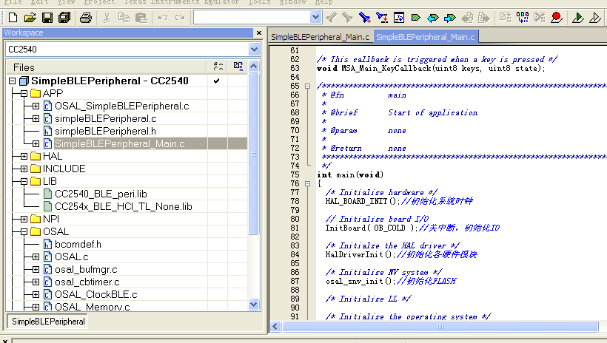The width and height of the screenshot is (607, 343).
Task: Select simpleBLEPeripheral.h in the tree
Action: [x=105, y=131]
